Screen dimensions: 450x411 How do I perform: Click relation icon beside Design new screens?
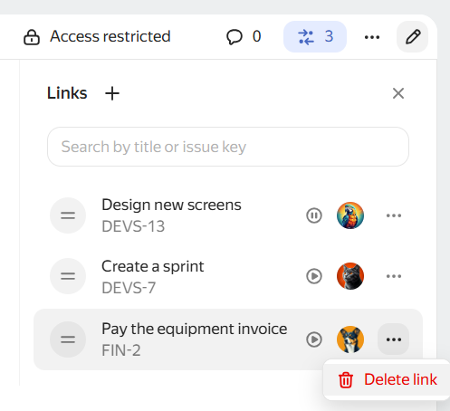pyautogui.click(x=68, y=215)
